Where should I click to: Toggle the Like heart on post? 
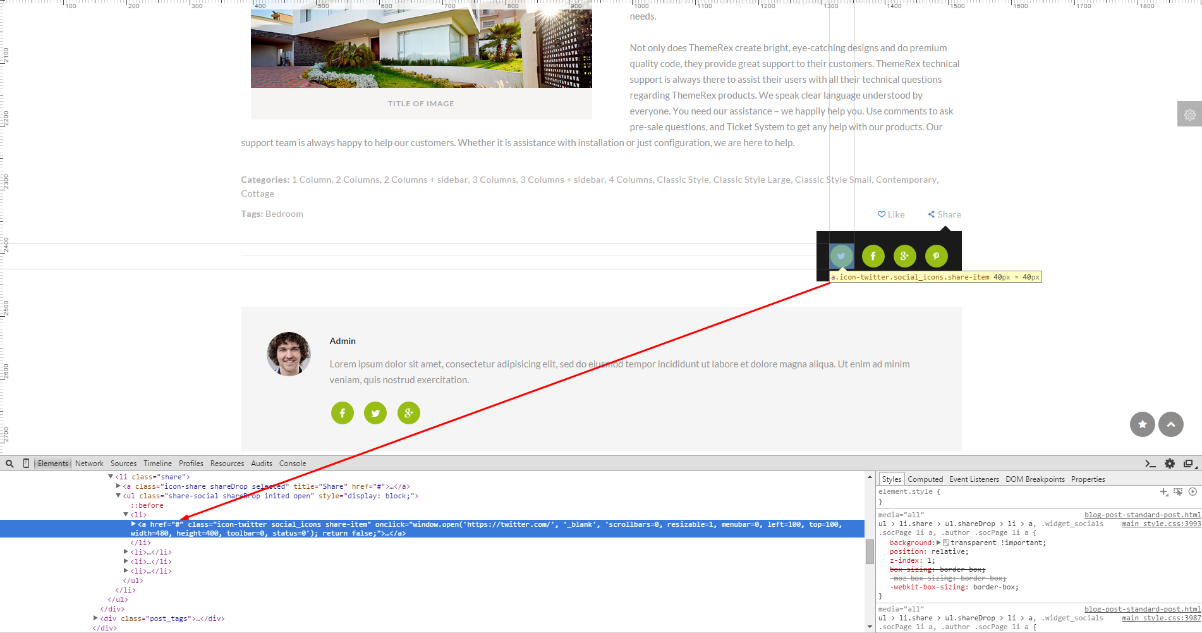pos(882,214)
